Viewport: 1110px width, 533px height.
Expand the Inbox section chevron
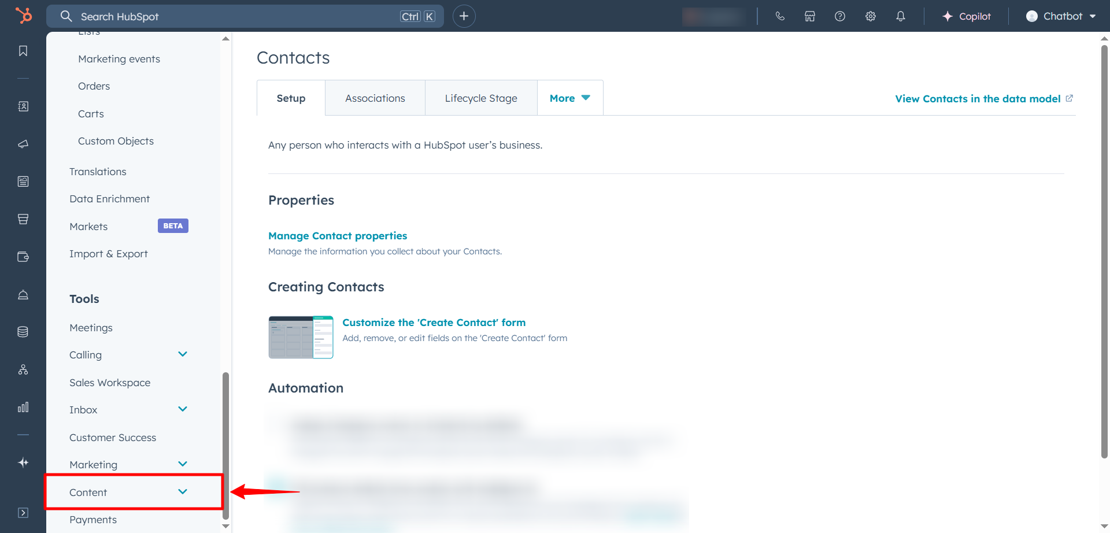point(183,409)
